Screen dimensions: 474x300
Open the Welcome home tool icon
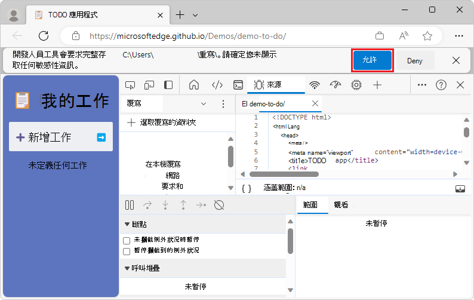tap(194, 85)
